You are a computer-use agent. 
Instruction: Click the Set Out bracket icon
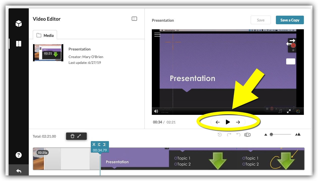pos(104,144)
